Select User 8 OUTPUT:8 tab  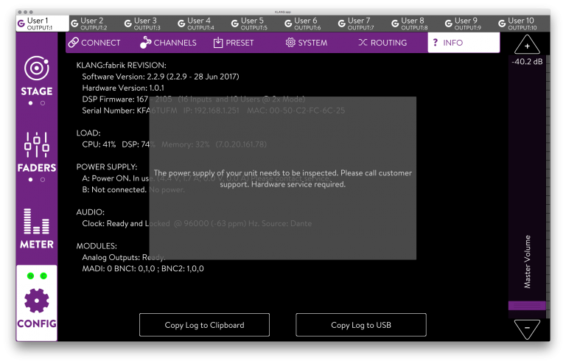(416, 24)
